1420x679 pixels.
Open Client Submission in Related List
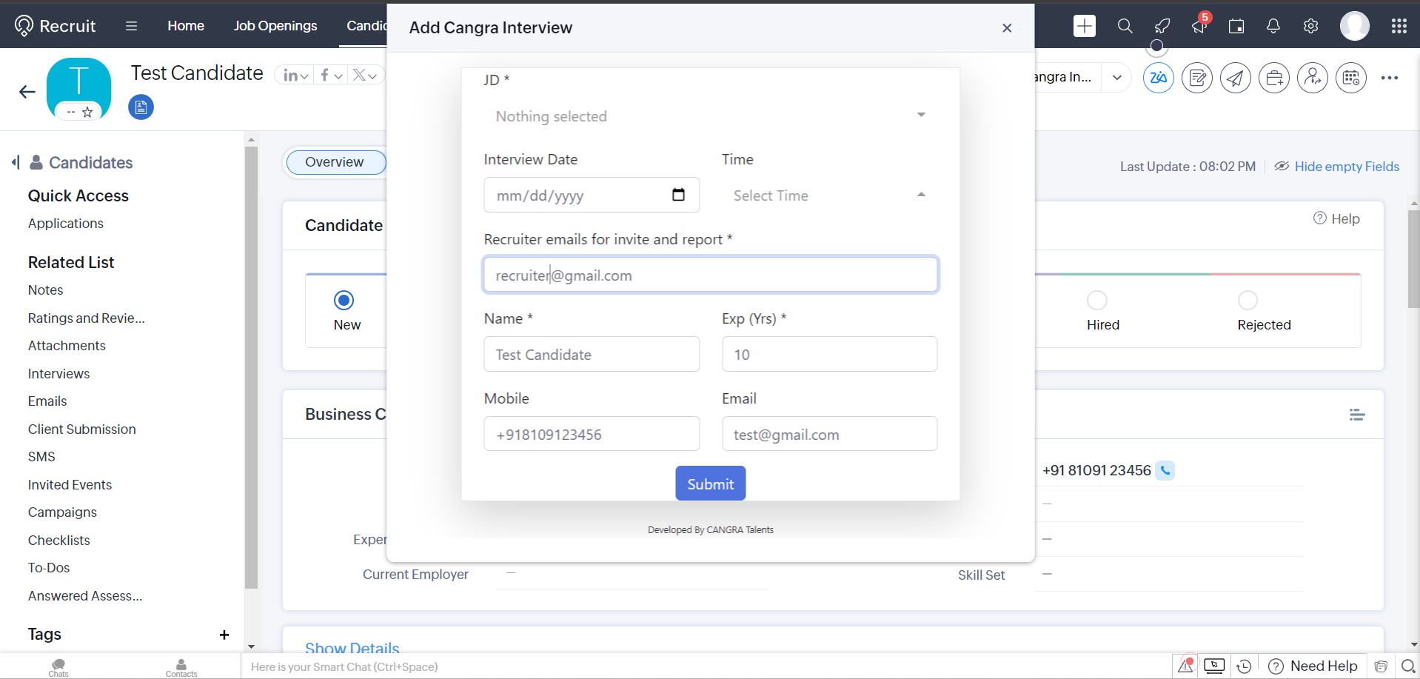pos(82,429)
